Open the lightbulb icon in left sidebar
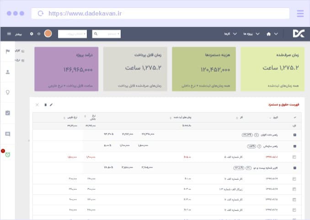 [x=8, y=92]
